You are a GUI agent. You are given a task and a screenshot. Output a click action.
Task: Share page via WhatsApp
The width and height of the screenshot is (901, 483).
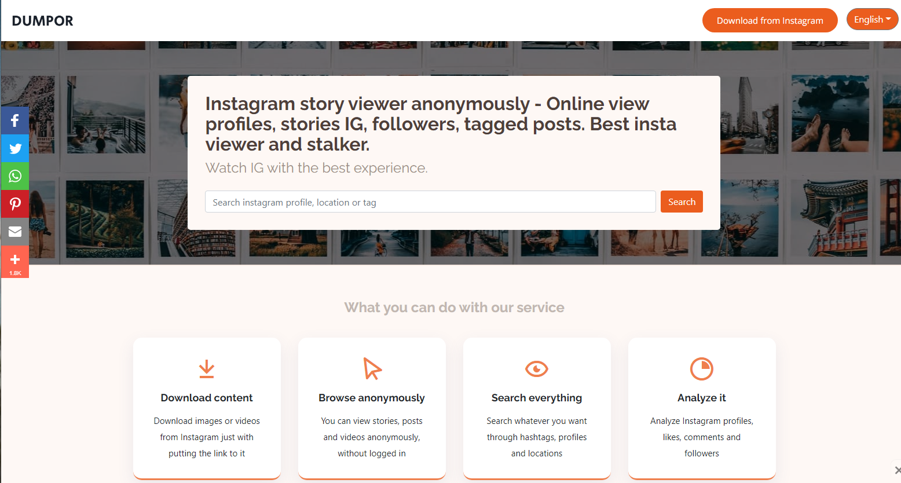pos(15,176)
